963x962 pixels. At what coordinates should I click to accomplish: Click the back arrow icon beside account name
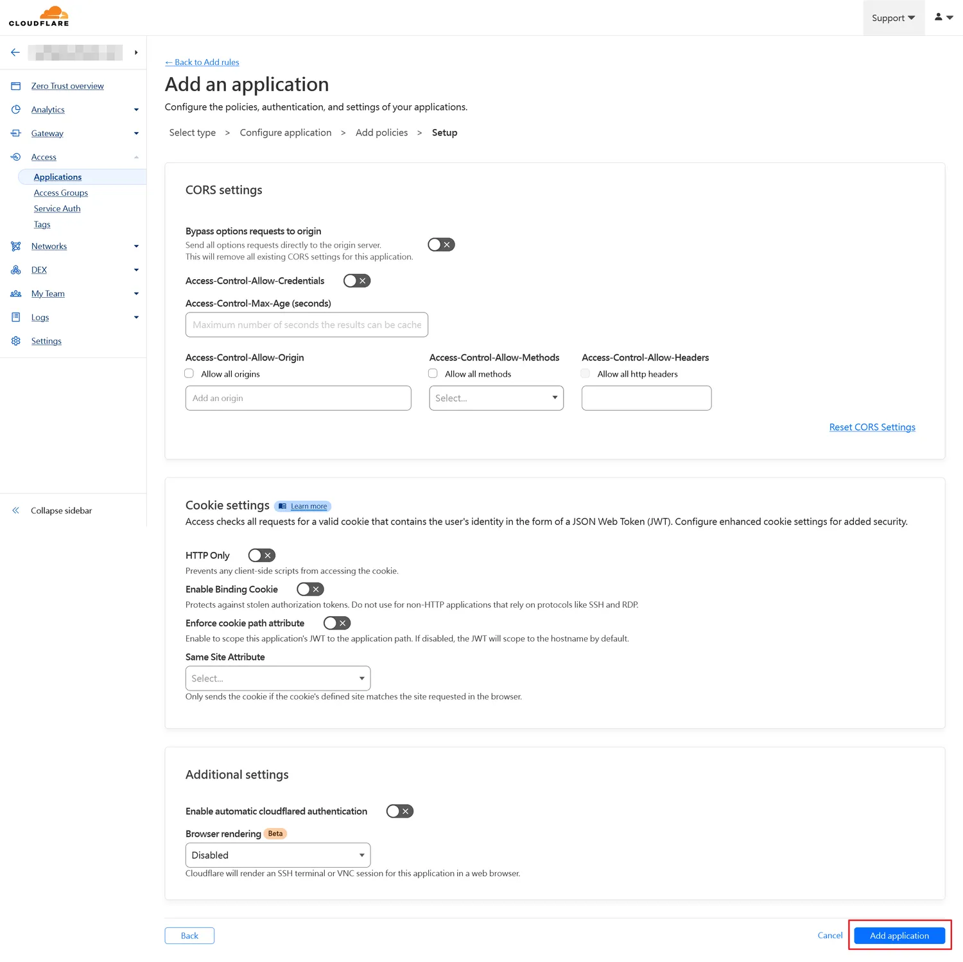click(15, 53)
